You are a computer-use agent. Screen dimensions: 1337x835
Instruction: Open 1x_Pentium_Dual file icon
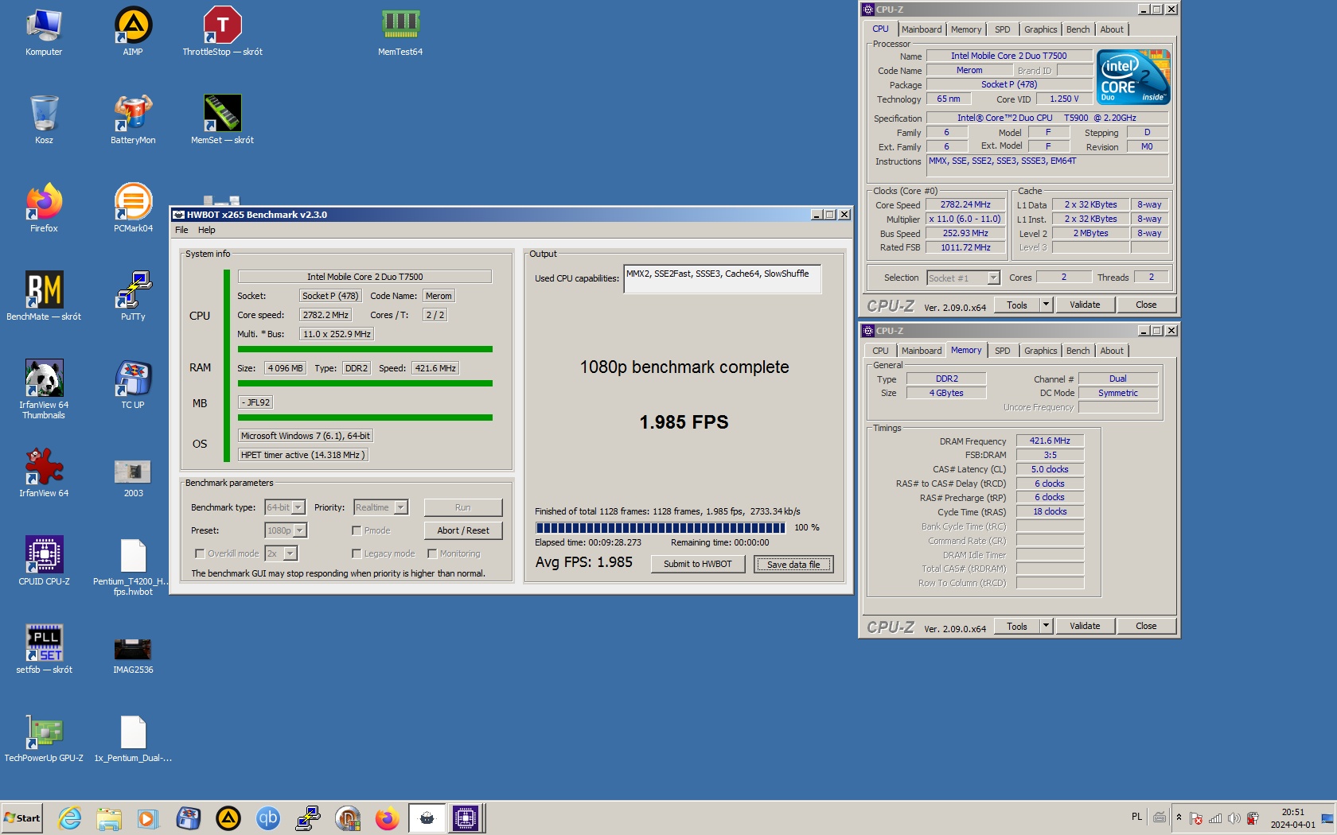point(133,738)
